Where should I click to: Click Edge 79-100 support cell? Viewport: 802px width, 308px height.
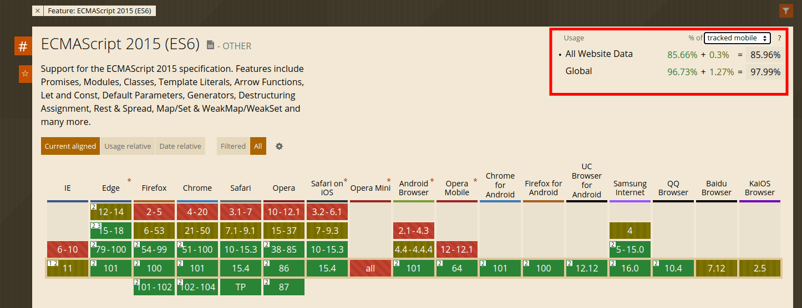(111, 249)
